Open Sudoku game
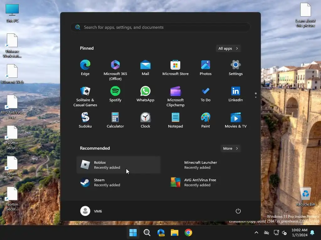The image size is (321, 240). click(85, 120)
